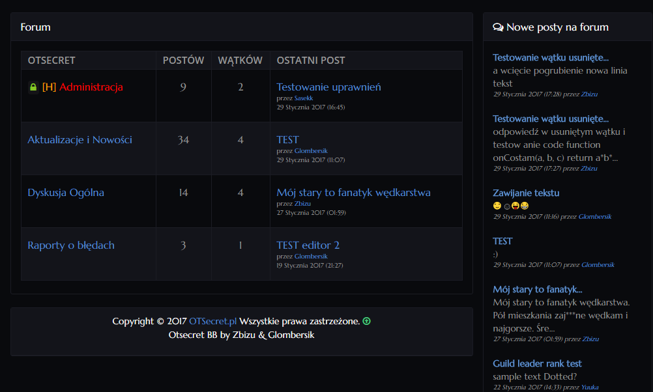
Task: Visit Sasekk's user profile
Action: pos(303,98)
